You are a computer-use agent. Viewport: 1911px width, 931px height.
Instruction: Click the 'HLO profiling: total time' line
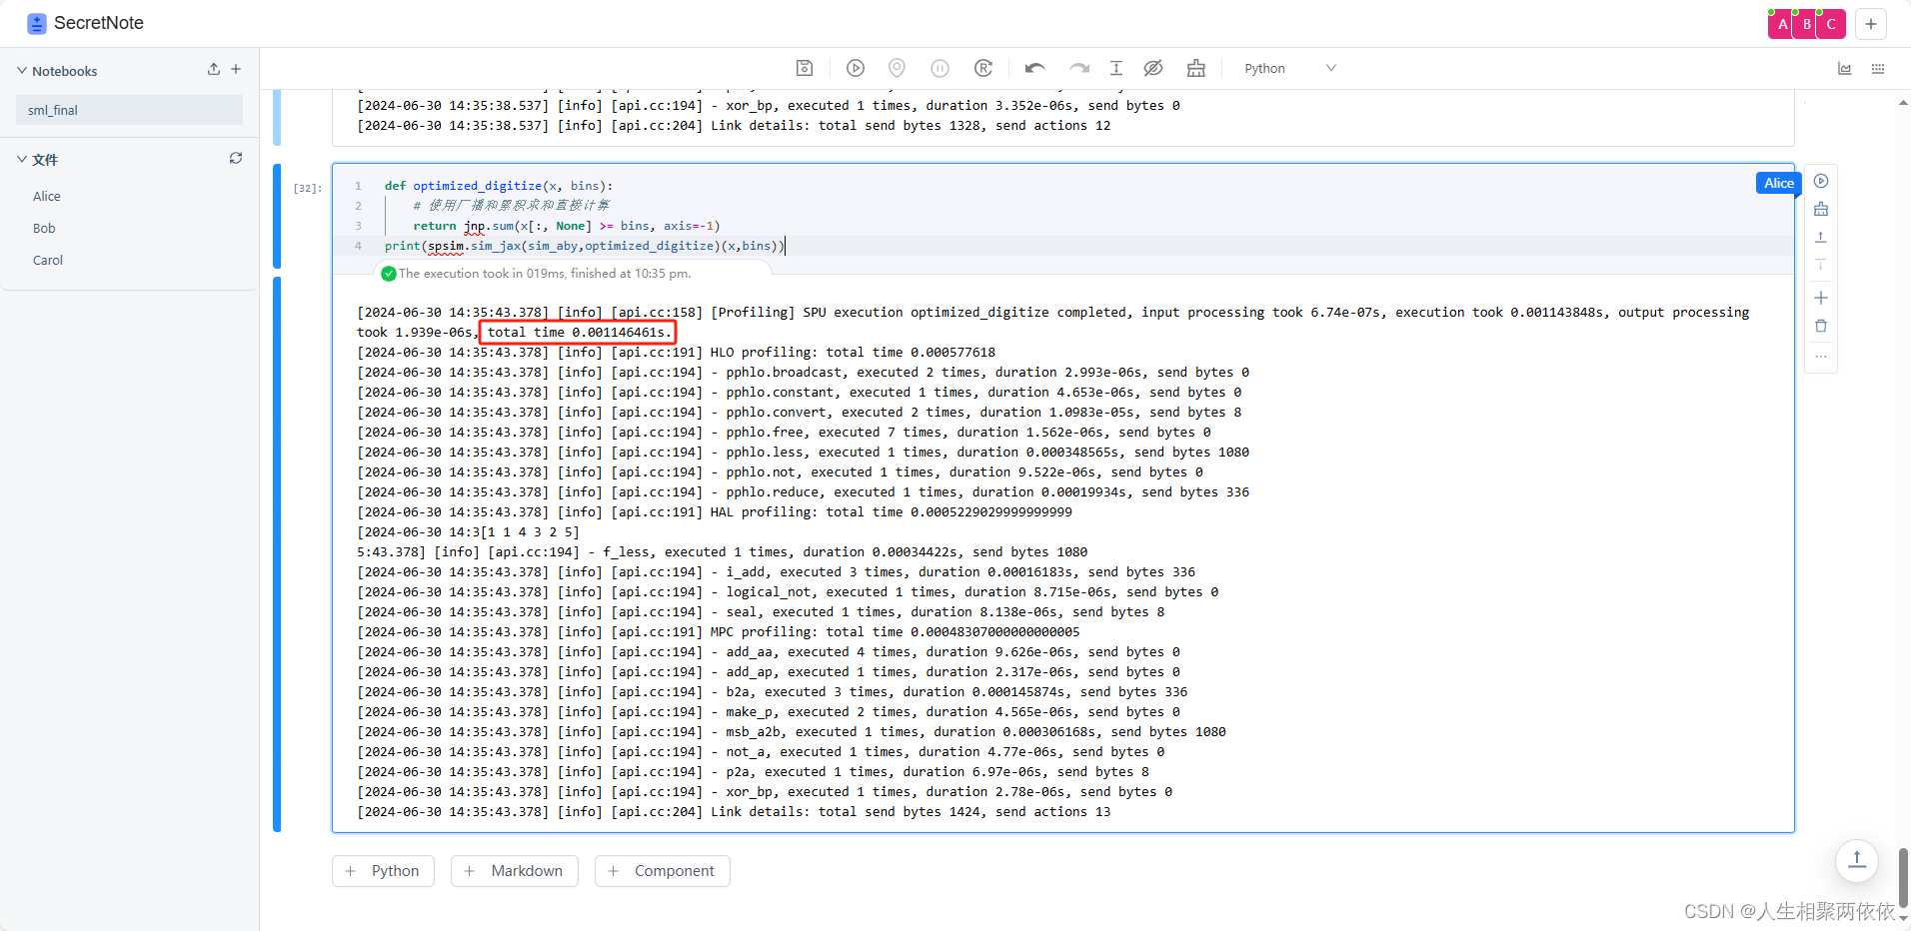point(676,353)
